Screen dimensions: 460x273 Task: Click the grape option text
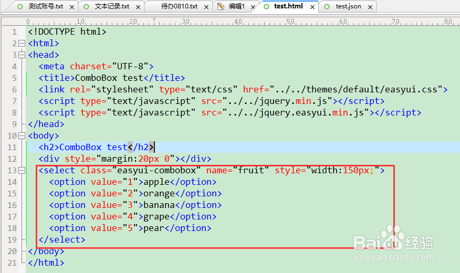(x=156, y=217)
